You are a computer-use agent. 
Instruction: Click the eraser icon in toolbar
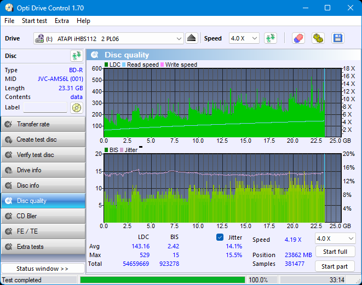pyautogui.click(x=298, y=38)
